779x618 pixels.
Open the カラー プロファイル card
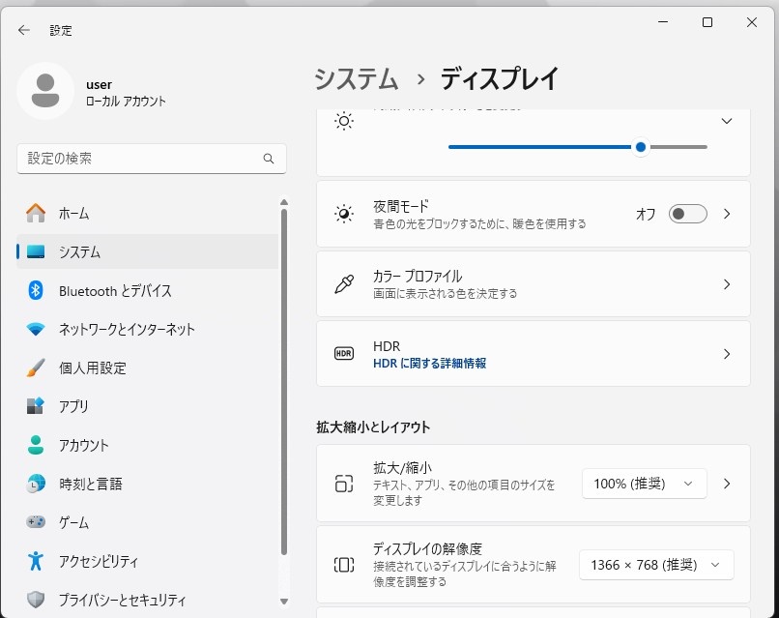click(x=534, y=284)
